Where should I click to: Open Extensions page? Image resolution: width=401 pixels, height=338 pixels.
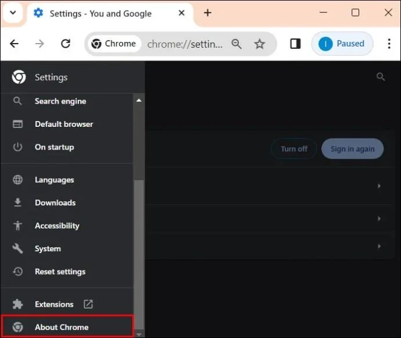pyautogui.click(x=66, y=304)
